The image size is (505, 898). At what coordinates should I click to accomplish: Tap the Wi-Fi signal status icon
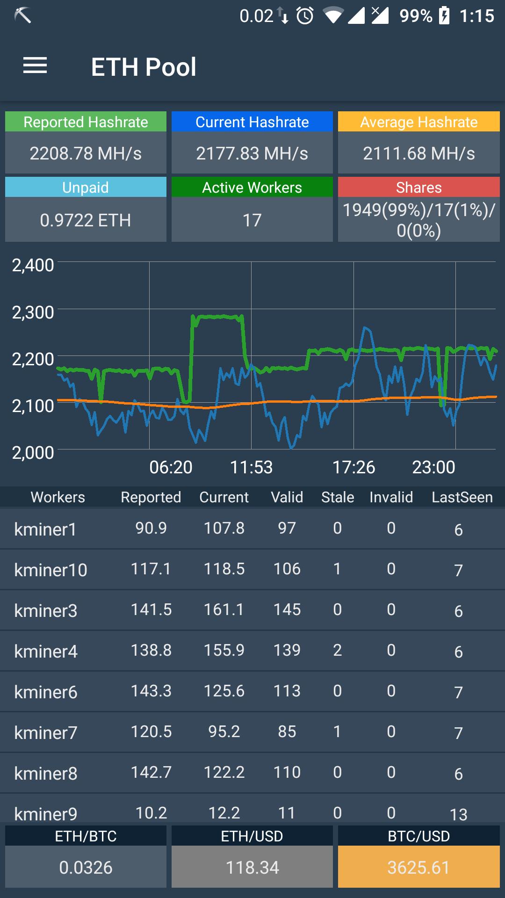(332, 16)
